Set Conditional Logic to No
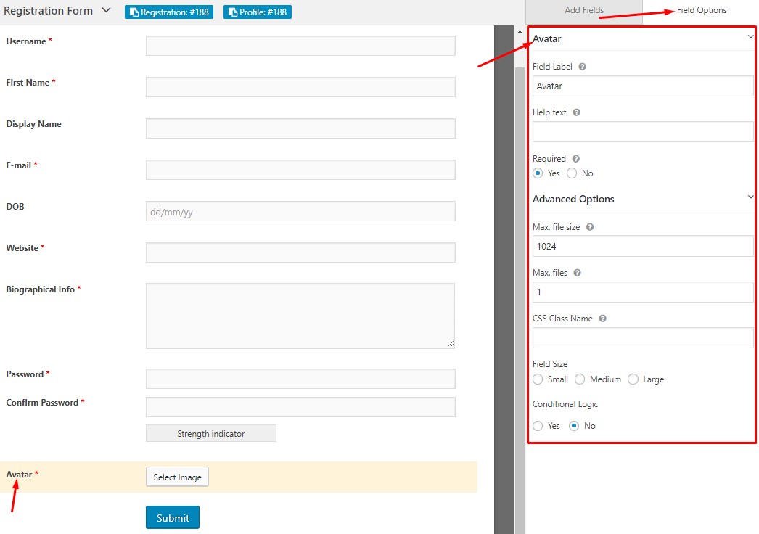This screenshot has width=759, height=534. click(x=574, y=426)
